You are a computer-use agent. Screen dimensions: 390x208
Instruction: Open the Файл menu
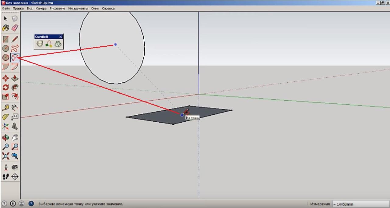pos(6,9)
